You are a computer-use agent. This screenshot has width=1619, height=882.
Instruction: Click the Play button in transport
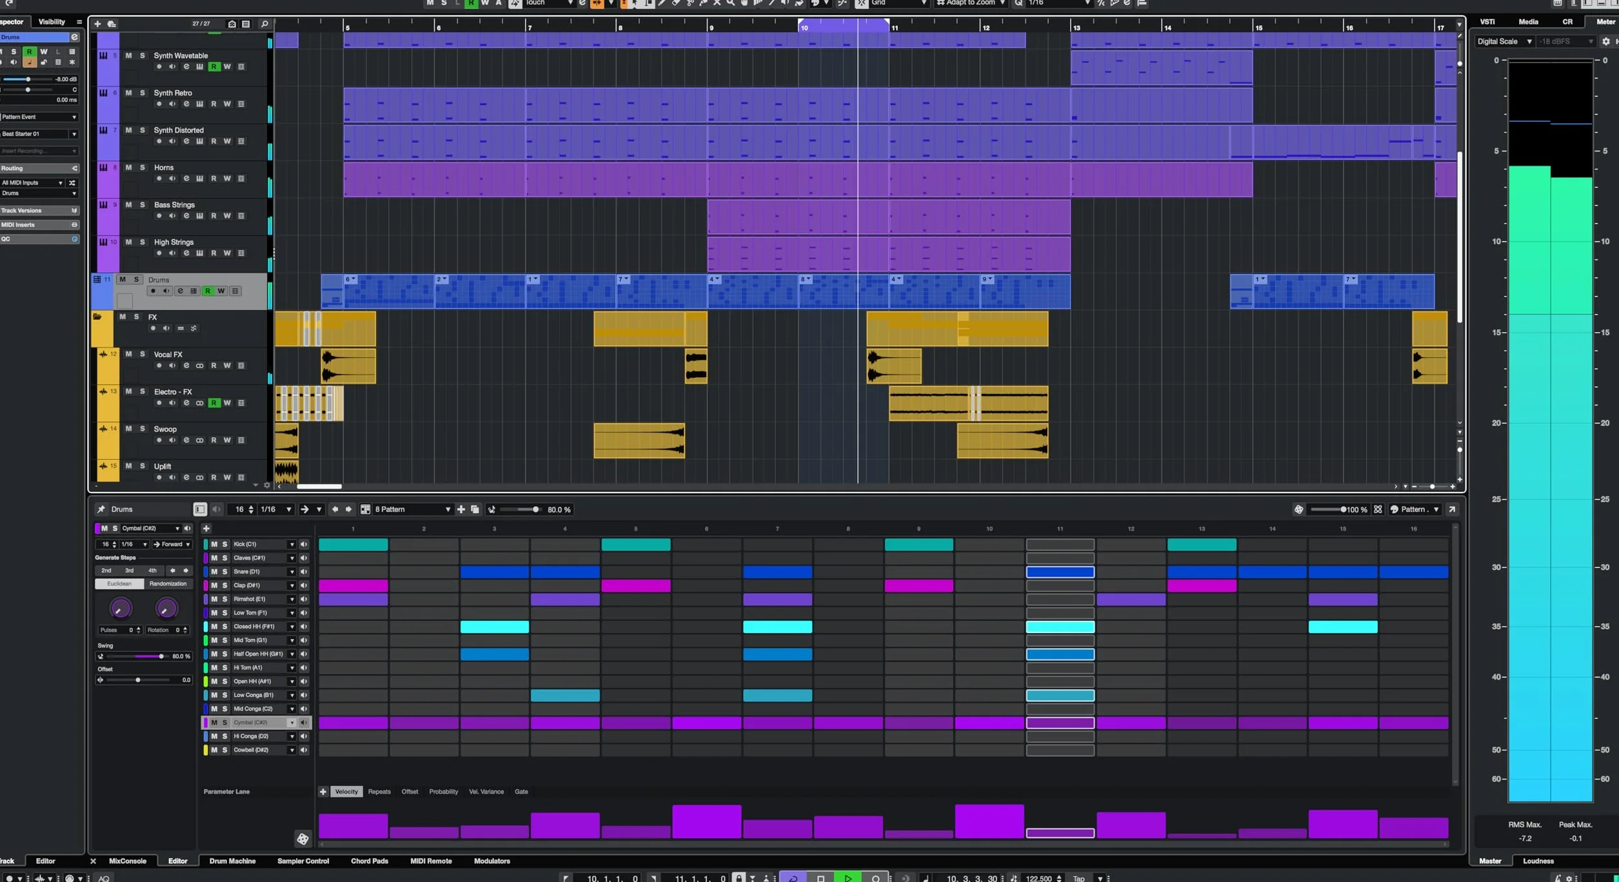pos(848,878)
